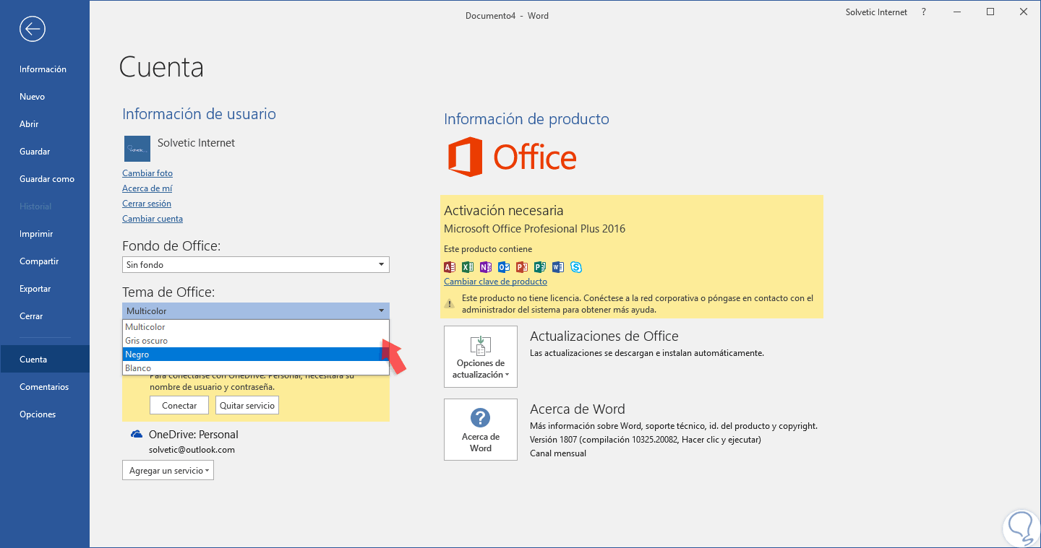
Task: Click the Outlook icon in product contents
Action: point(503,267)
